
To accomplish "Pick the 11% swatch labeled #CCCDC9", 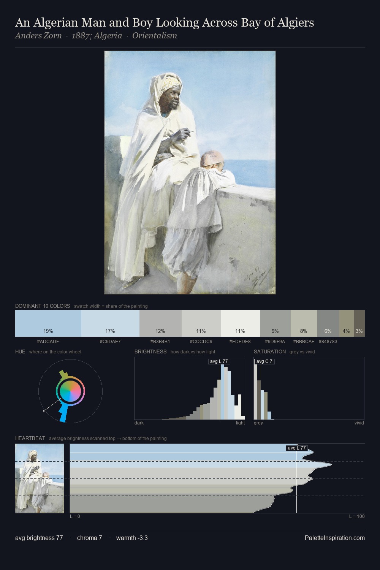I will click(201, 323).
